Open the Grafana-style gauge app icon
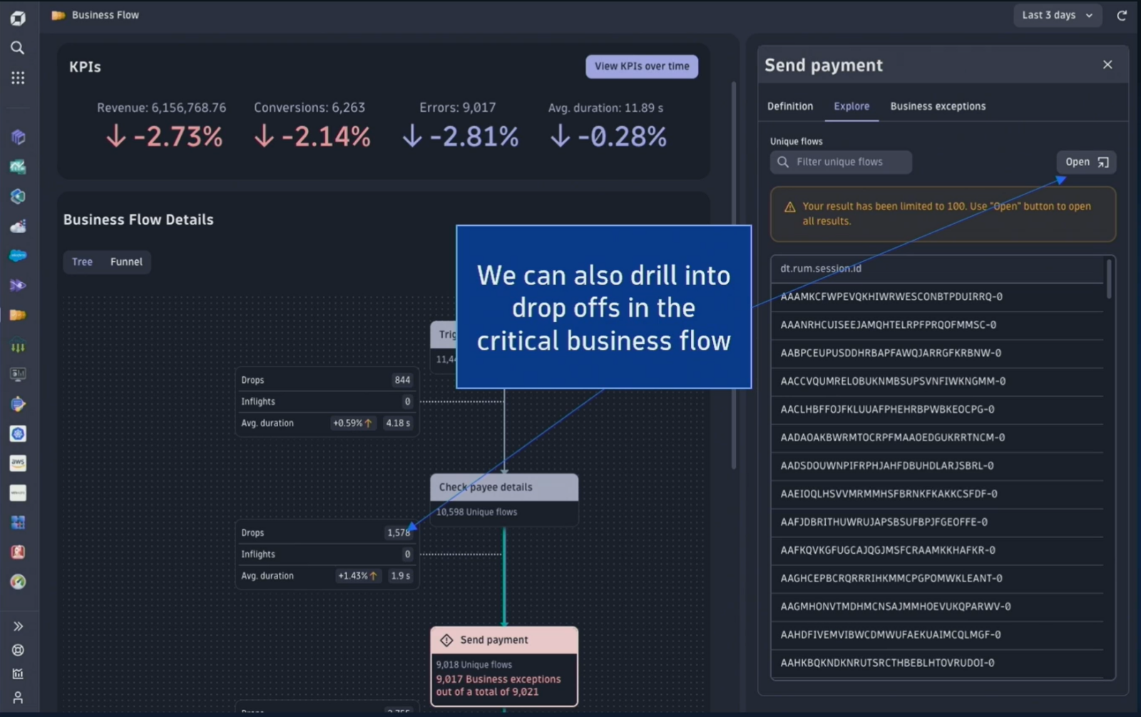Image resolution: width=1141 pixels, height=717 pixels. 18,582
